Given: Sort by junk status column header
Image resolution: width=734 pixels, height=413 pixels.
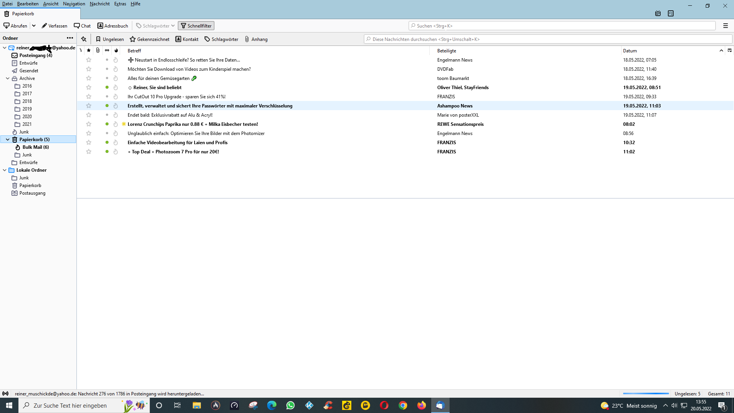Looking at the screenshot, I should pos(116,50).
